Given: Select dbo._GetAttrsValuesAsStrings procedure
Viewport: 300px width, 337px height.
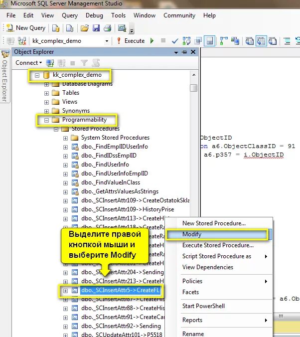Looking at the screenshot, I should tap(120, 191).
